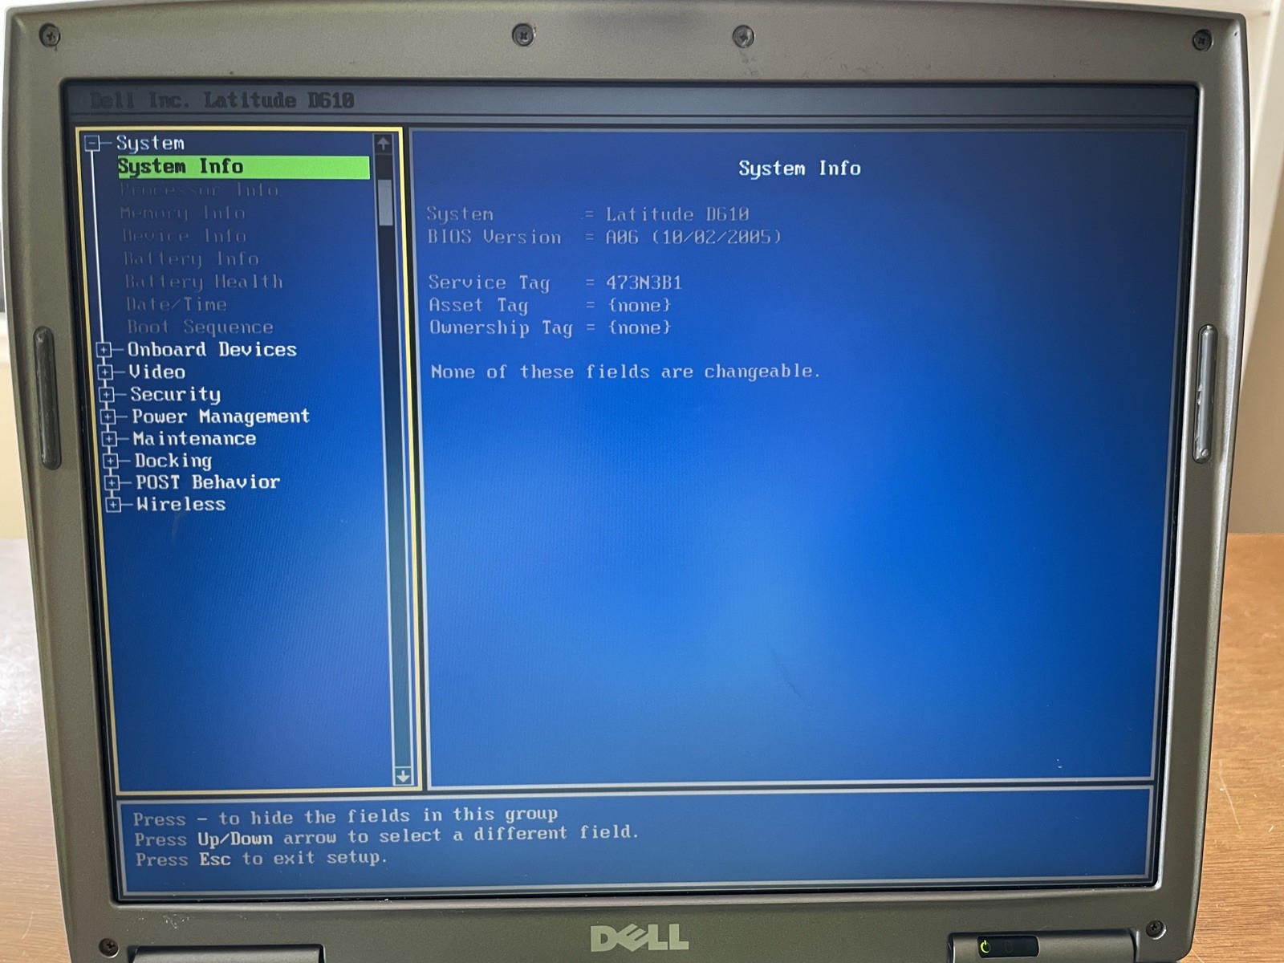Select the Device Info entry
This screenshot has width=1284, height=963.
coord(185,236)
